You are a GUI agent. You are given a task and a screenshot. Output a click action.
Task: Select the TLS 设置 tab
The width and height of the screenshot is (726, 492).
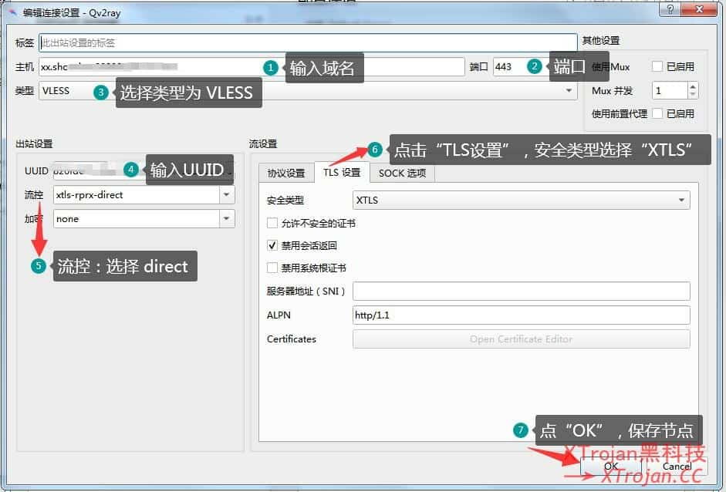[x=340, y=174]
